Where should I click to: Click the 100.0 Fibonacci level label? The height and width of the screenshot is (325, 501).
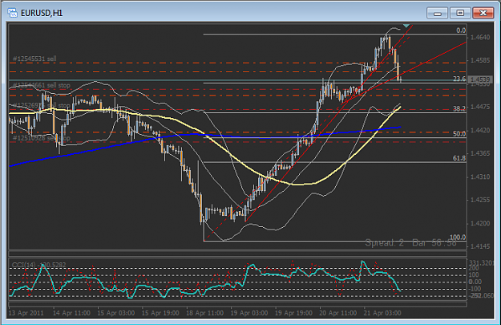458,237
